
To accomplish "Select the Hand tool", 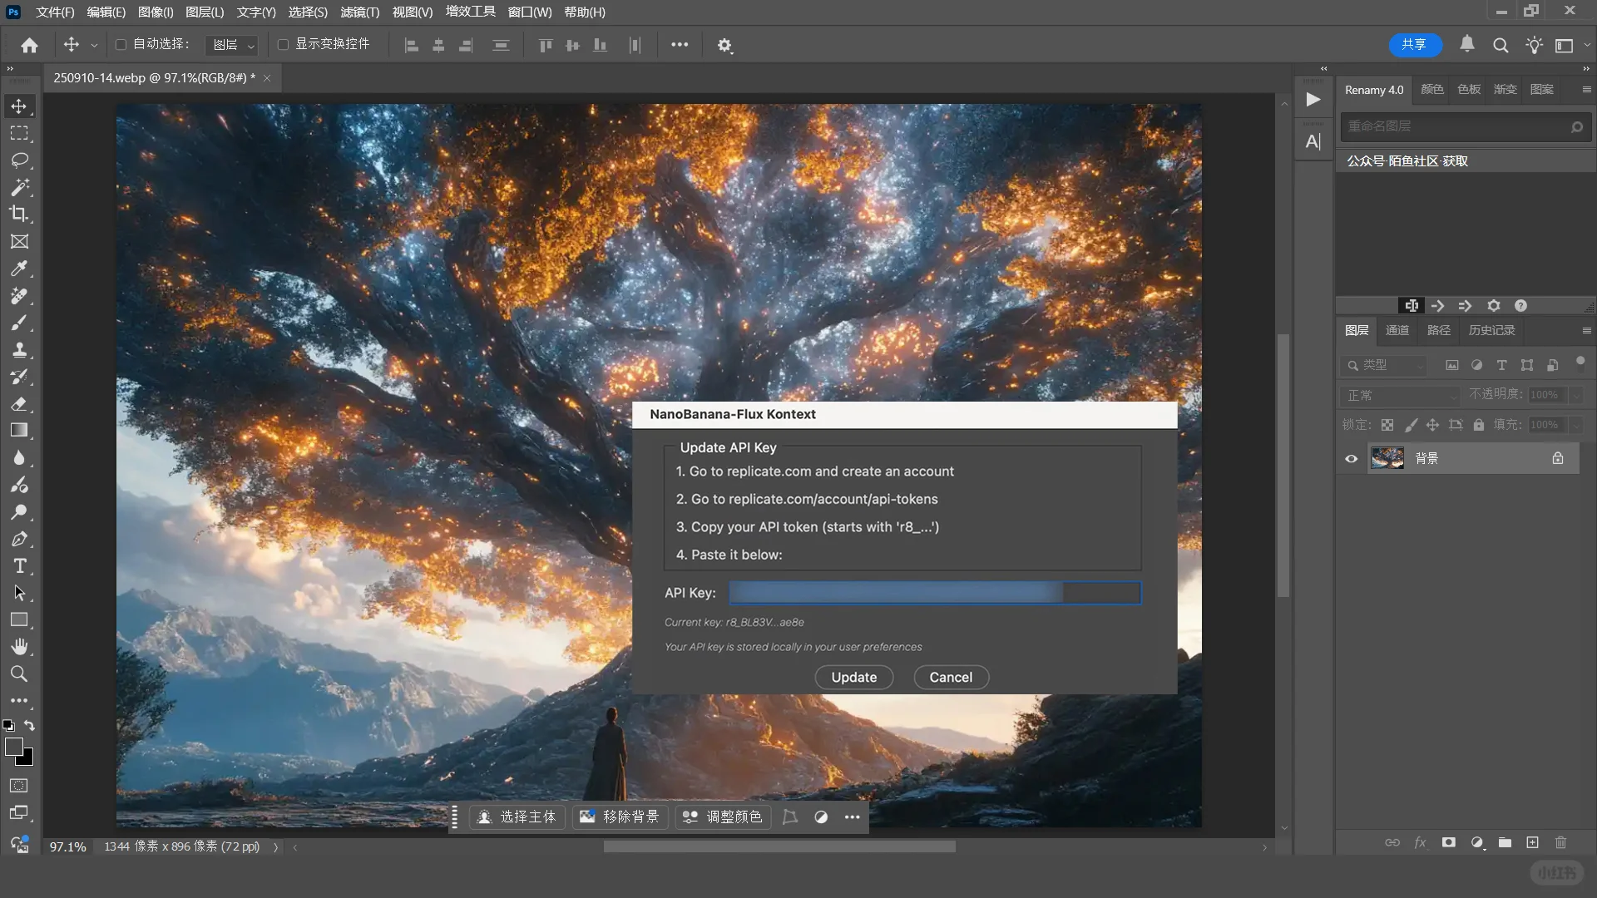I will 19,647.
